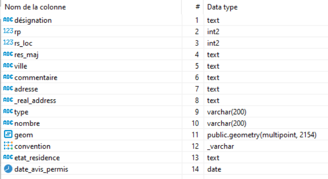Select the adresse column row
The width and height of the screenshot is (328, 179).
[164, 89]
